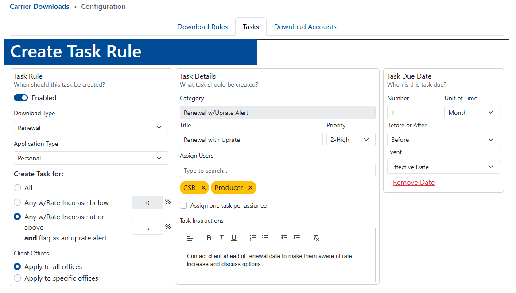The image size is (516, 293).
Task: Remove the Producer assignee chip
Action: point(250,187)
